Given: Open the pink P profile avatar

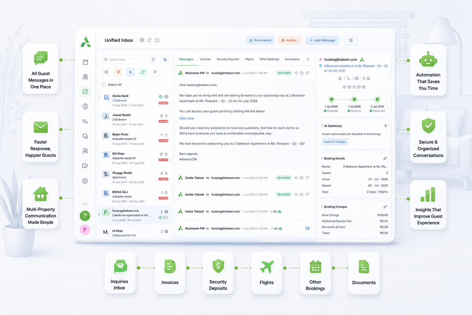Looking at the screenshot, I should point(85,230).
